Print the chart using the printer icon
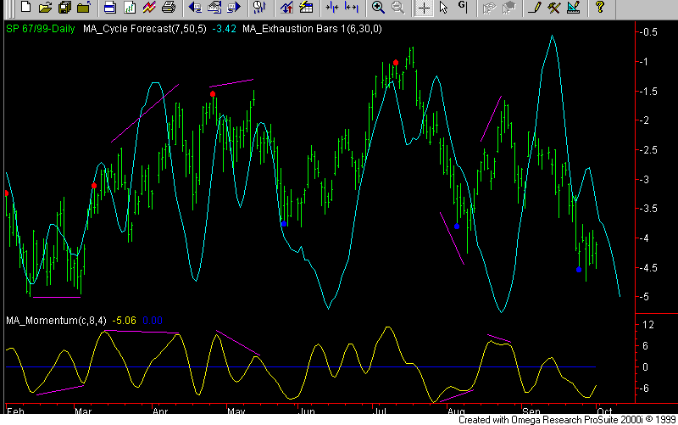Screen dimensions: 678x425 (168, 7)
